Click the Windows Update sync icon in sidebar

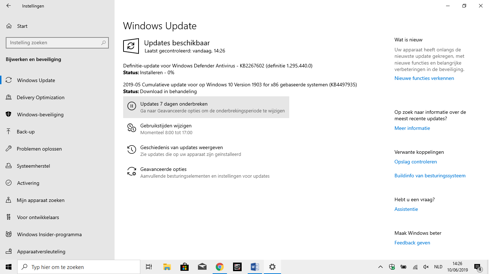(x=9, y=80)
